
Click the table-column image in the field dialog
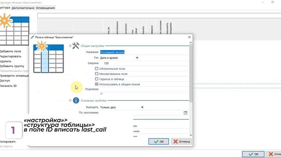(x=48, y=57)
